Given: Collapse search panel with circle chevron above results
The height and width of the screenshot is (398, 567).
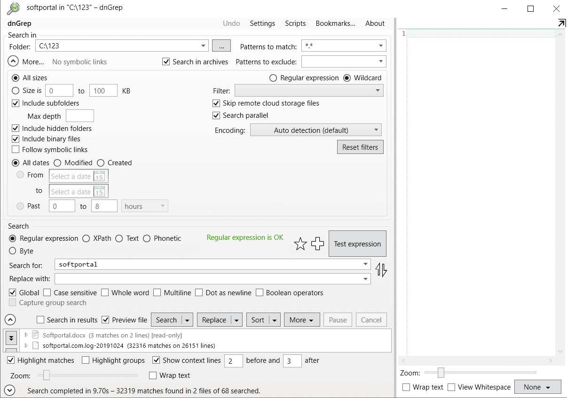Looking at the screenshot, I should [x=10, y=320].
